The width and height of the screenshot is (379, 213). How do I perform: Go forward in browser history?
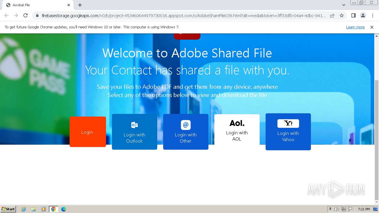click(16, 15)
